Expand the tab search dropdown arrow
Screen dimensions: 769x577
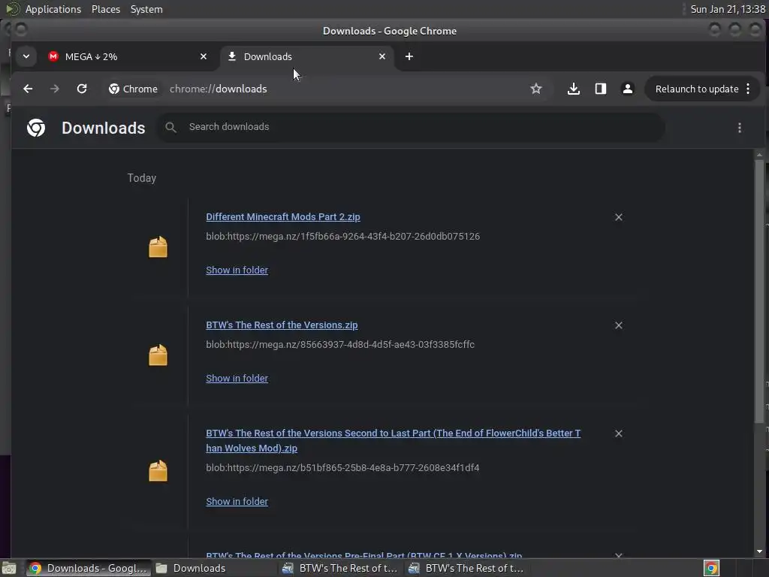(x=26, y=56)
